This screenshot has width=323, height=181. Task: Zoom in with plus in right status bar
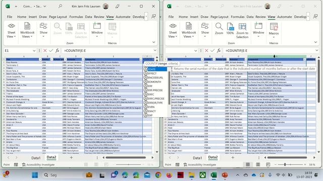click(x=305, y=164)
